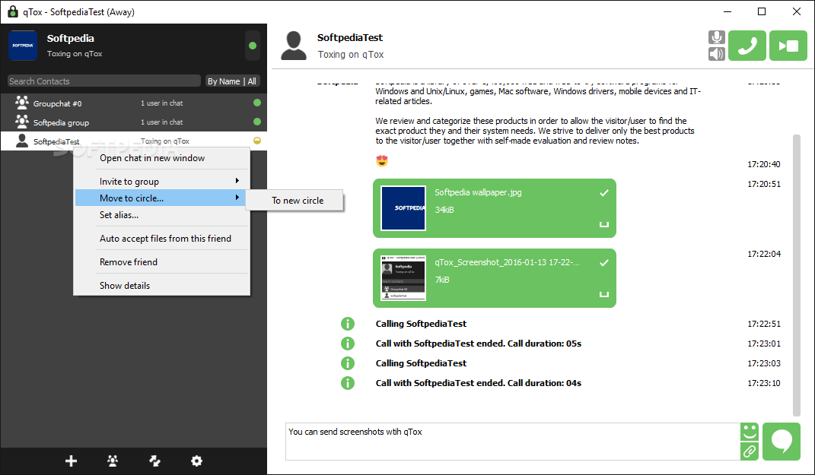Select Move to circle... in the context menu
815x475 pixels.
tap(160, 198)
